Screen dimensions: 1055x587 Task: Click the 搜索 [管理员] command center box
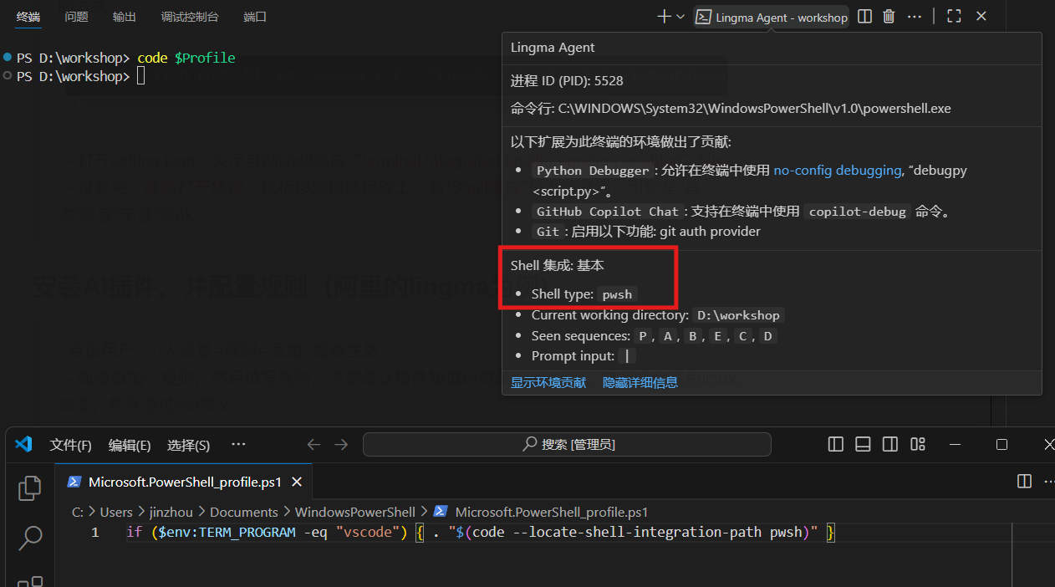[567, 444]
